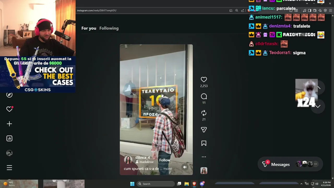This screenshot has height=188, width=334.
Task: Open the three dots on Messages bar
Action: pyautogui.click(x=315, y=164)
